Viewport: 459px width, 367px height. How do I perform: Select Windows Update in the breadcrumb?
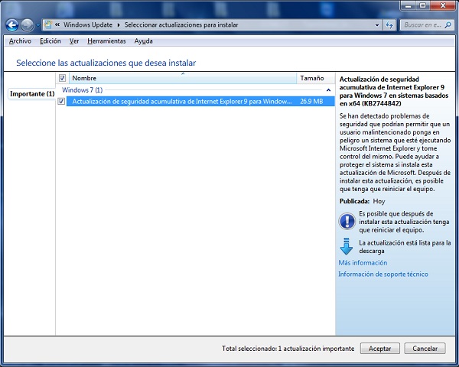tap(88, 25)
